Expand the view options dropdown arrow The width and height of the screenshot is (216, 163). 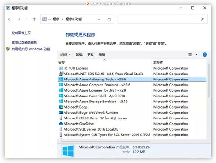click(196, 54)
